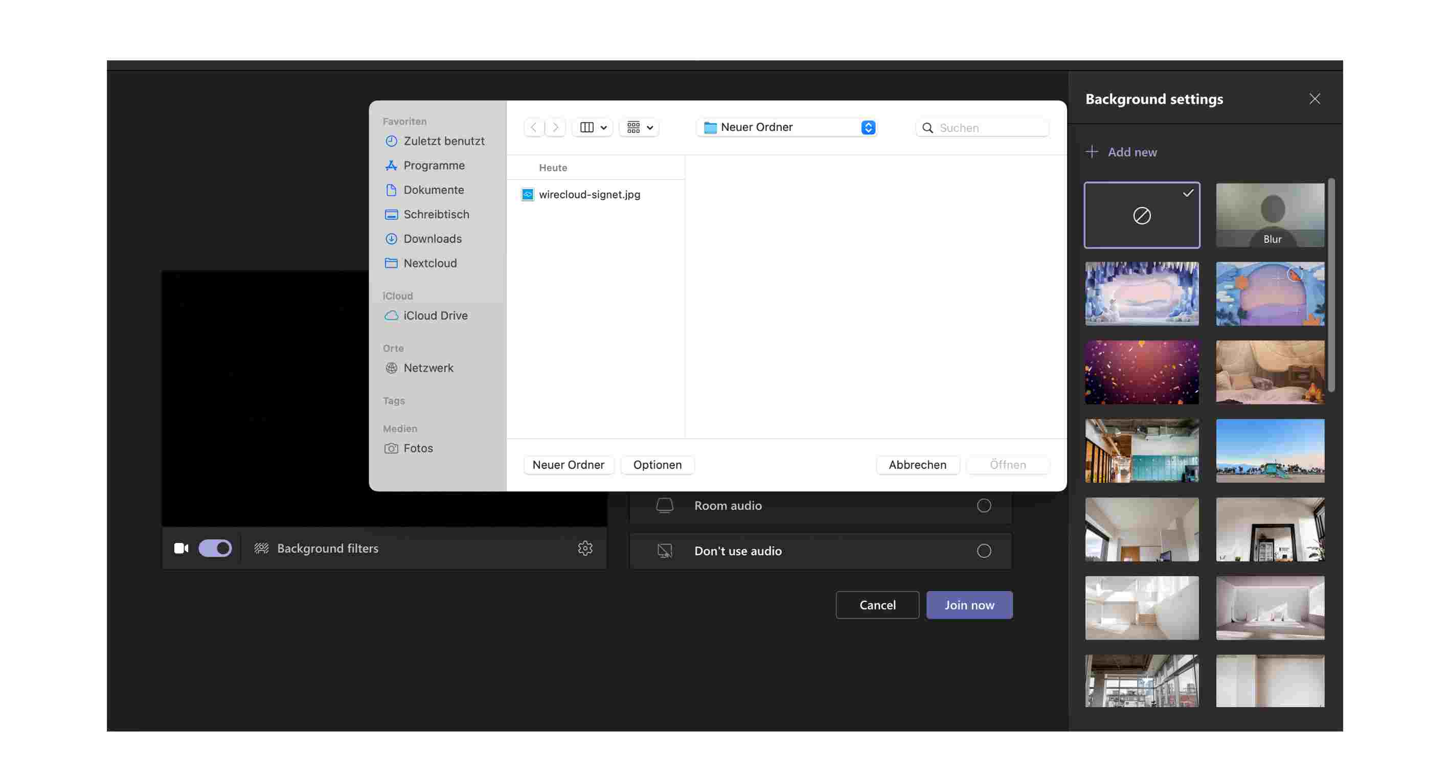Select the column view icon
The image size is (1450, 770).
[x=586, y=127]
